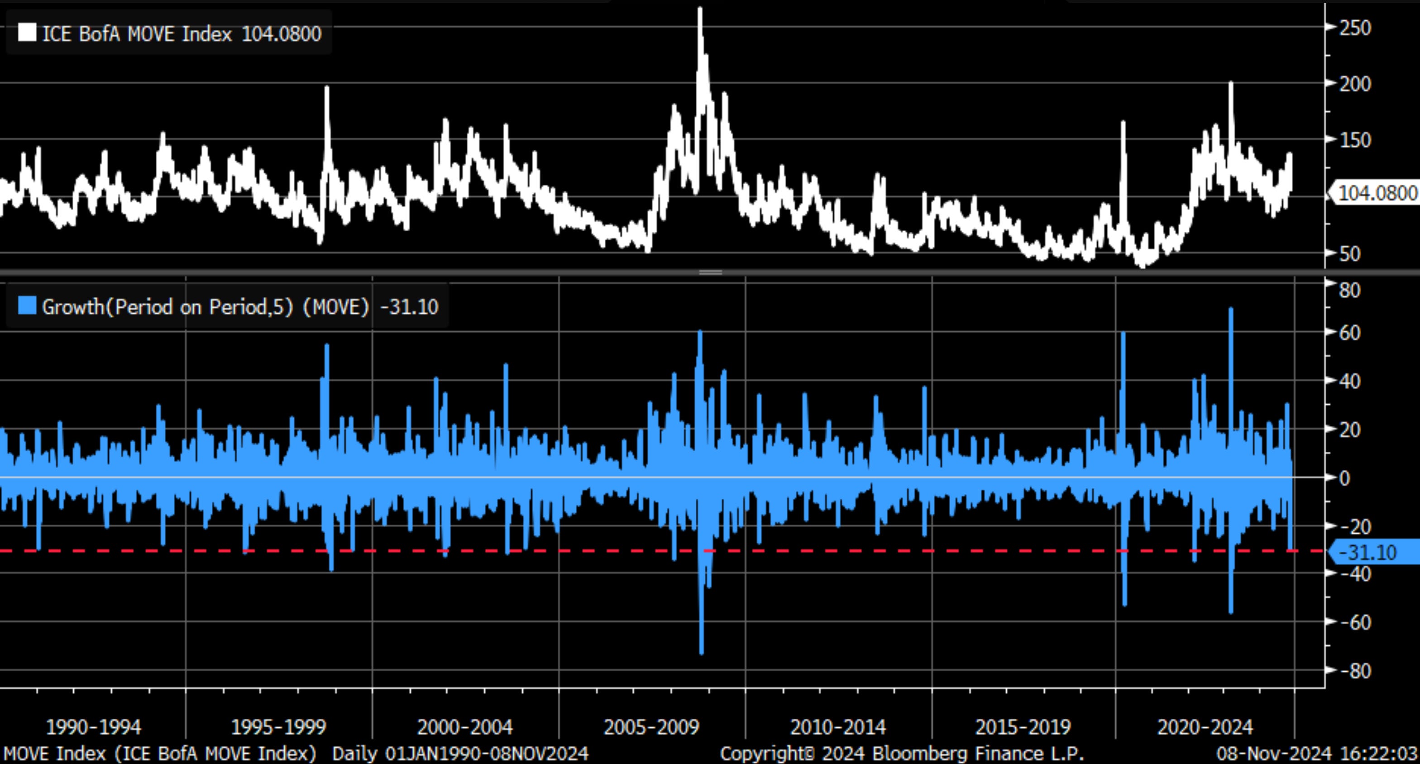Click the Daily 01JAN1990-08NOV2024 footer text
The height and width of the screenshot is (764, 1420).
(460, 754)
